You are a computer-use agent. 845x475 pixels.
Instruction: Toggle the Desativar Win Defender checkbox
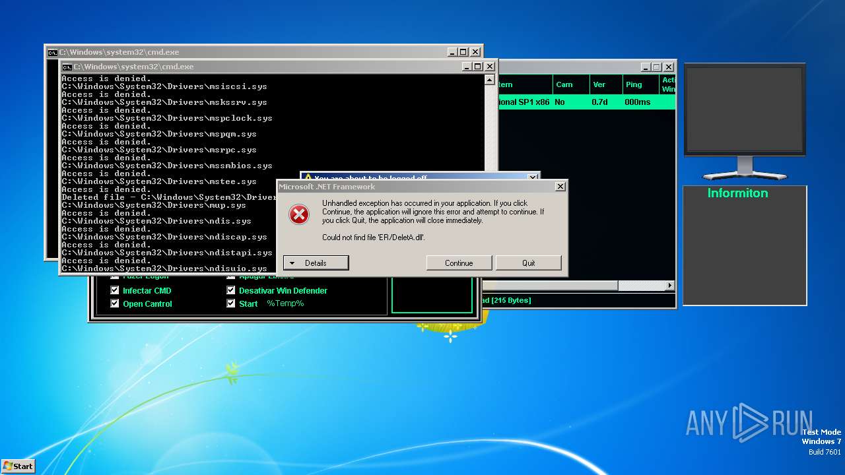click(x=231, y=290)
